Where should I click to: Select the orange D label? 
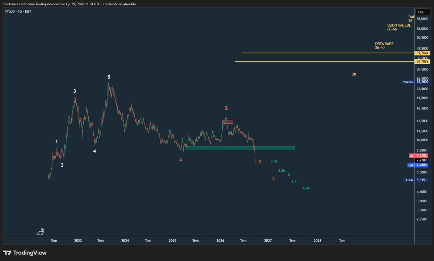[260, 161]
